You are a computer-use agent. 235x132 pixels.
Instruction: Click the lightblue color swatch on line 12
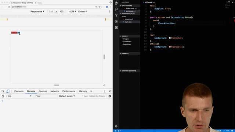[170, 38]
